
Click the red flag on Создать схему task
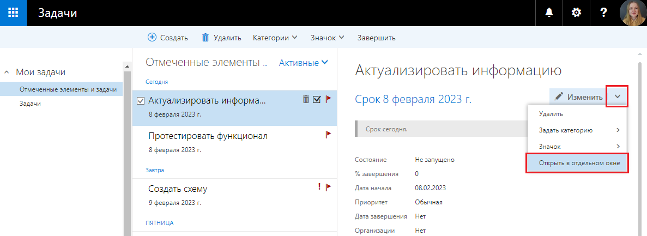point(328,187)
